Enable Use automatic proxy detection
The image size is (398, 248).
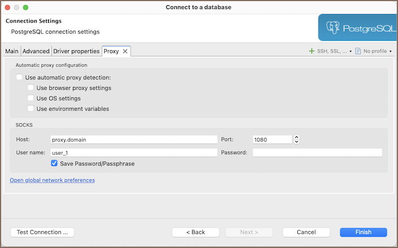(x=20, y=77)
